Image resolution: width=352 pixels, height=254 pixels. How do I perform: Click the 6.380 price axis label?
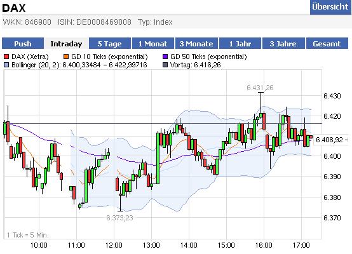[x=332, y=197]
